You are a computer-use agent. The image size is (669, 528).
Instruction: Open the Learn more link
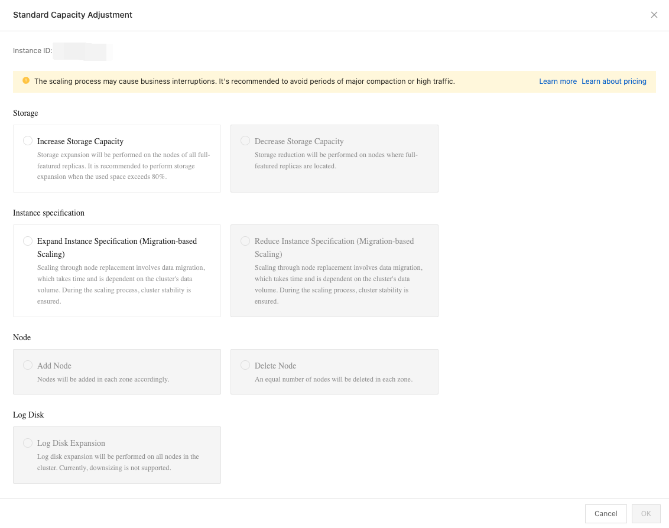pyautogui.click(x=557, y=82)
